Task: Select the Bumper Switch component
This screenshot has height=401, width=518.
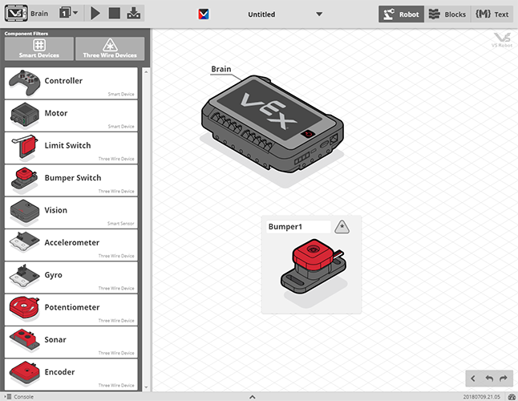Action: click(x=71, y=180)
